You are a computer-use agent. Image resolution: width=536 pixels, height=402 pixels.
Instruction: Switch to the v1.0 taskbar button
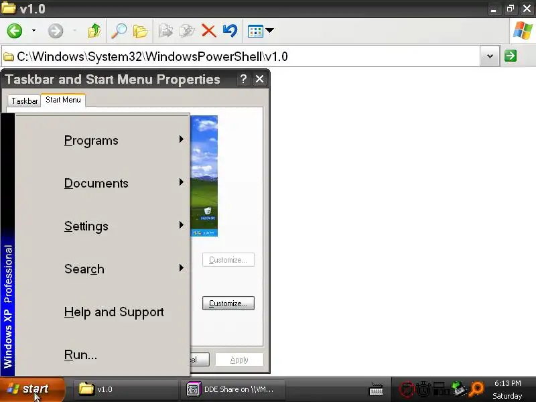125,389
